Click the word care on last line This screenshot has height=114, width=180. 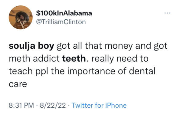click(x=18, y=84)
